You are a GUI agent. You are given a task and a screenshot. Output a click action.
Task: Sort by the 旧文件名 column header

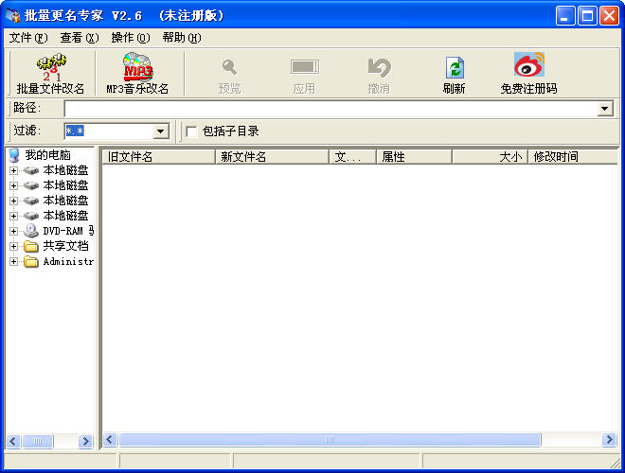[x=159, y=157]
